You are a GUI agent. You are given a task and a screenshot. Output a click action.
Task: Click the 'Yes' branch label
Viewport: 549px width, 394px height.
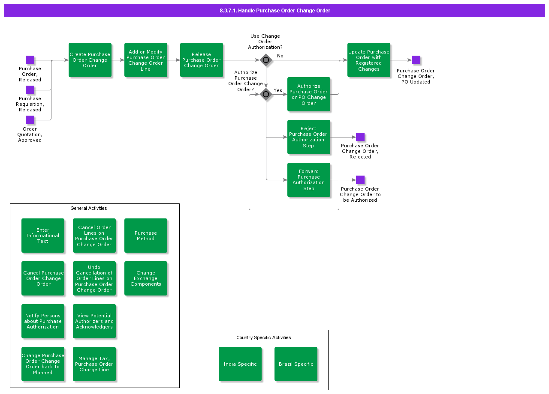pos(278,90)
